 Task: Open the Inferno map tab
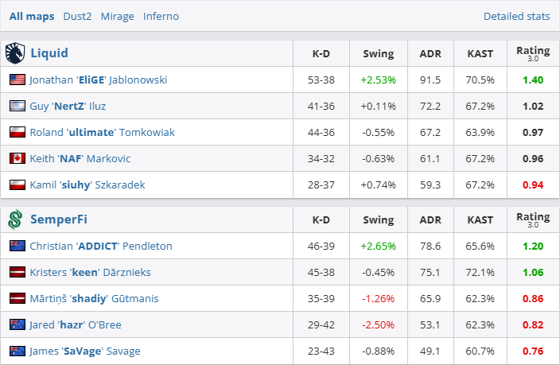point(161,16)
